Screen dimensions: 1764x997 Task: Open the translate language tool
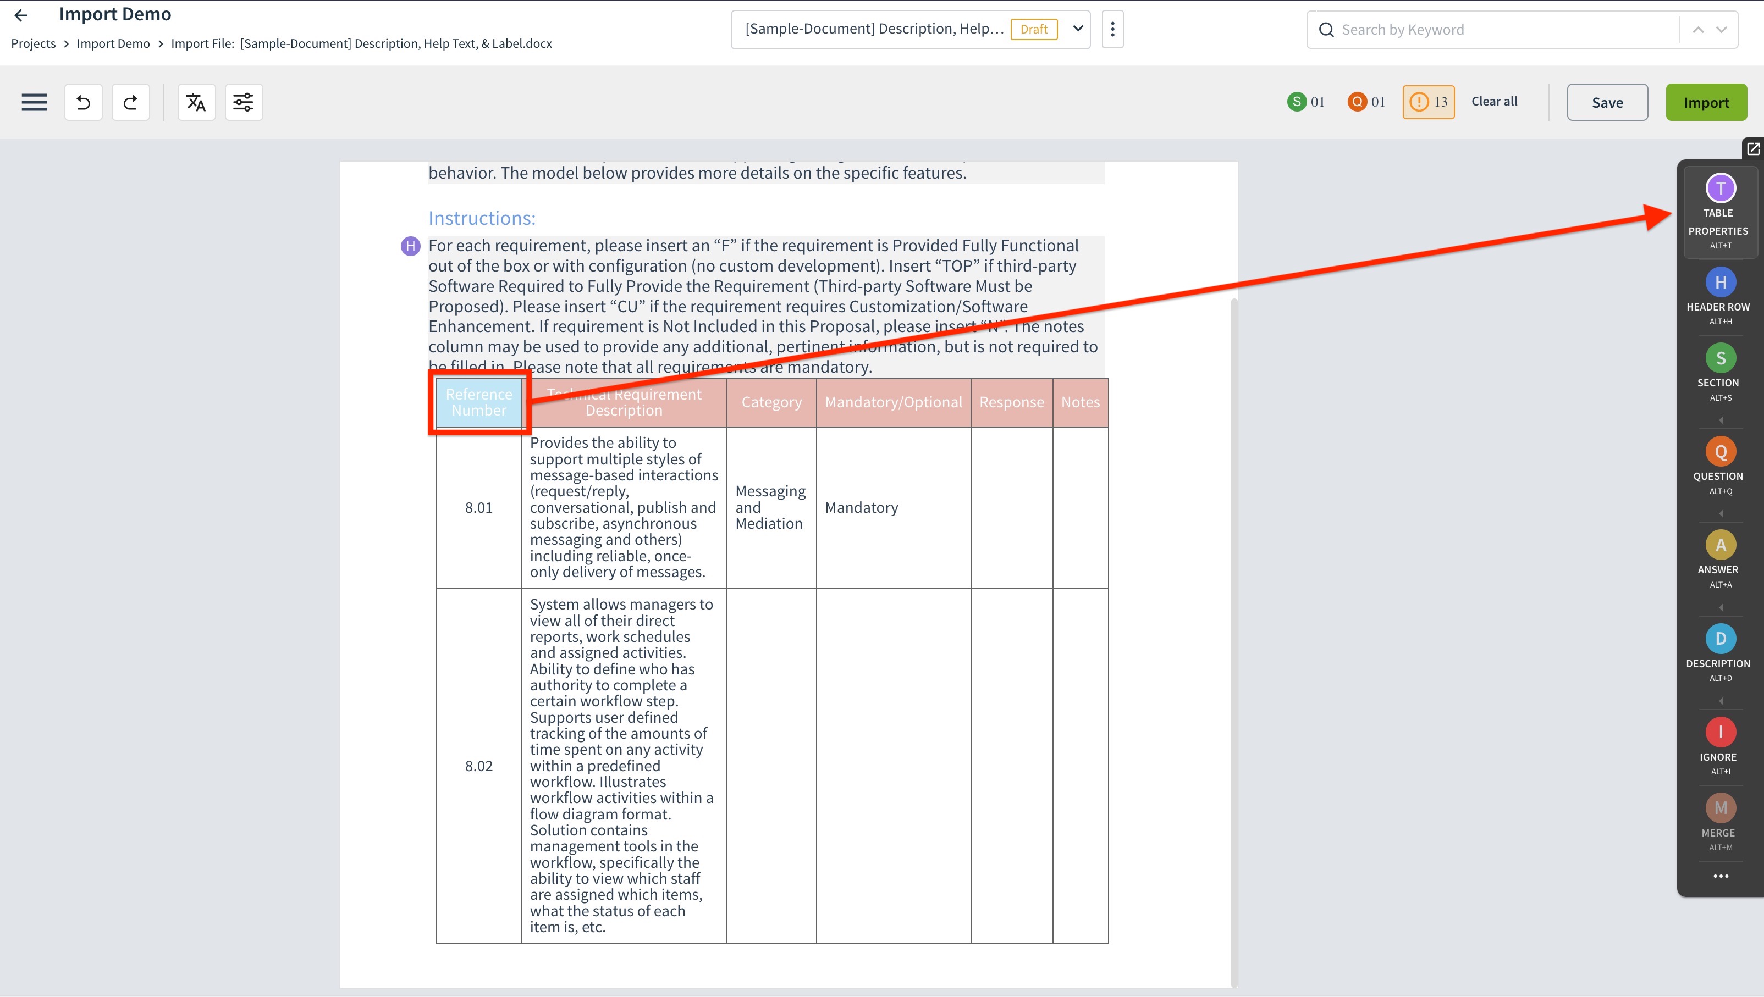[x=196, y=103]
